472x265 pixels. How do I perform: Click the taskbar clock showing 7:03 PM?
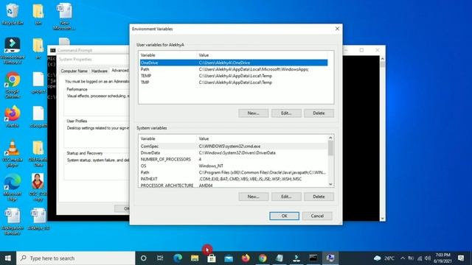tap(442, 258)
